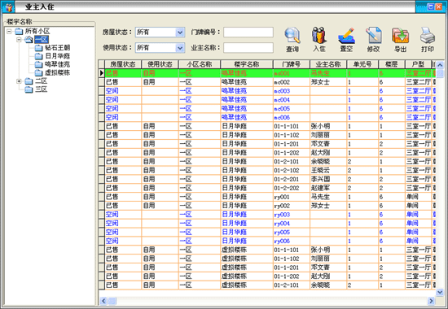Expand the 二区 tree node
This screenshot has width=448, height=309.
tap(19, 81)
